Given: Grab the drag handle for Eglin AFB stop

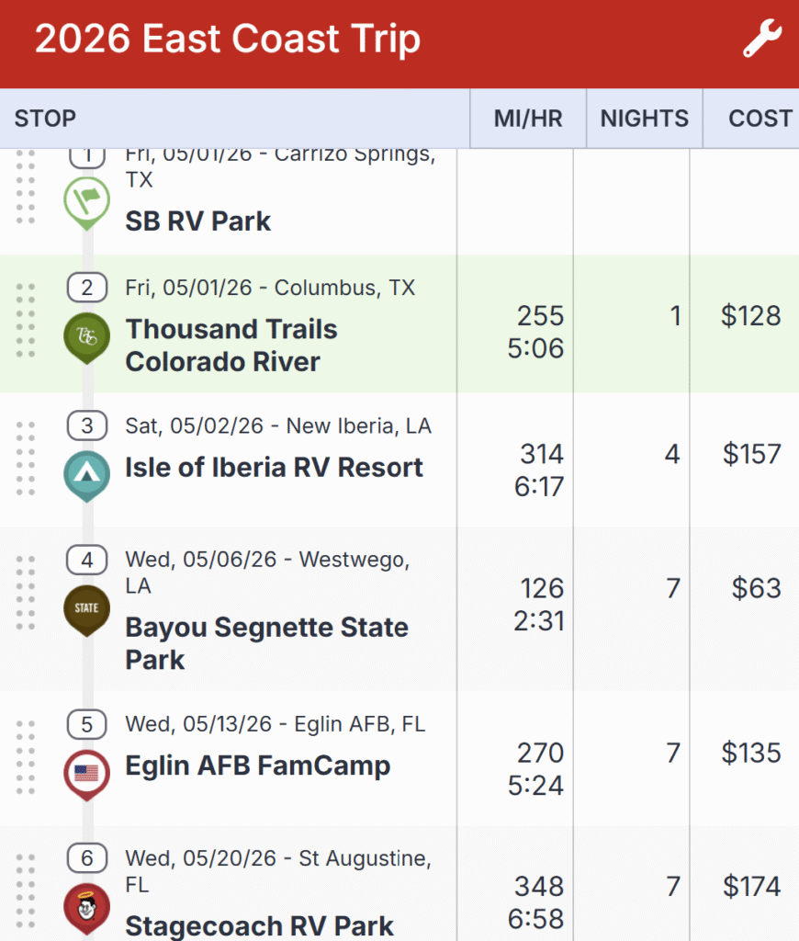Looking at the screenshot, I should click(x=26, y=757).
